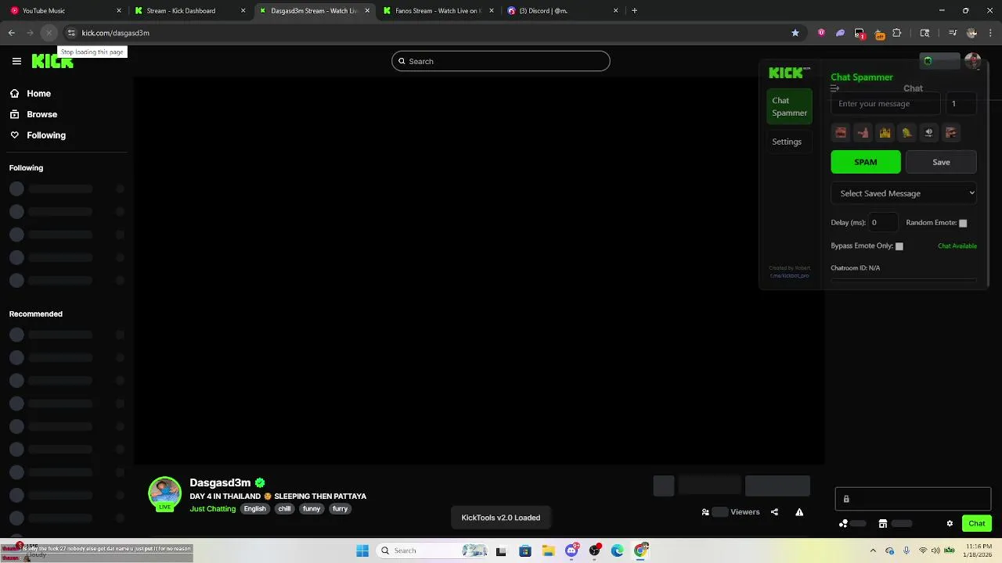Open the Windows Start menu

[362, 550]
